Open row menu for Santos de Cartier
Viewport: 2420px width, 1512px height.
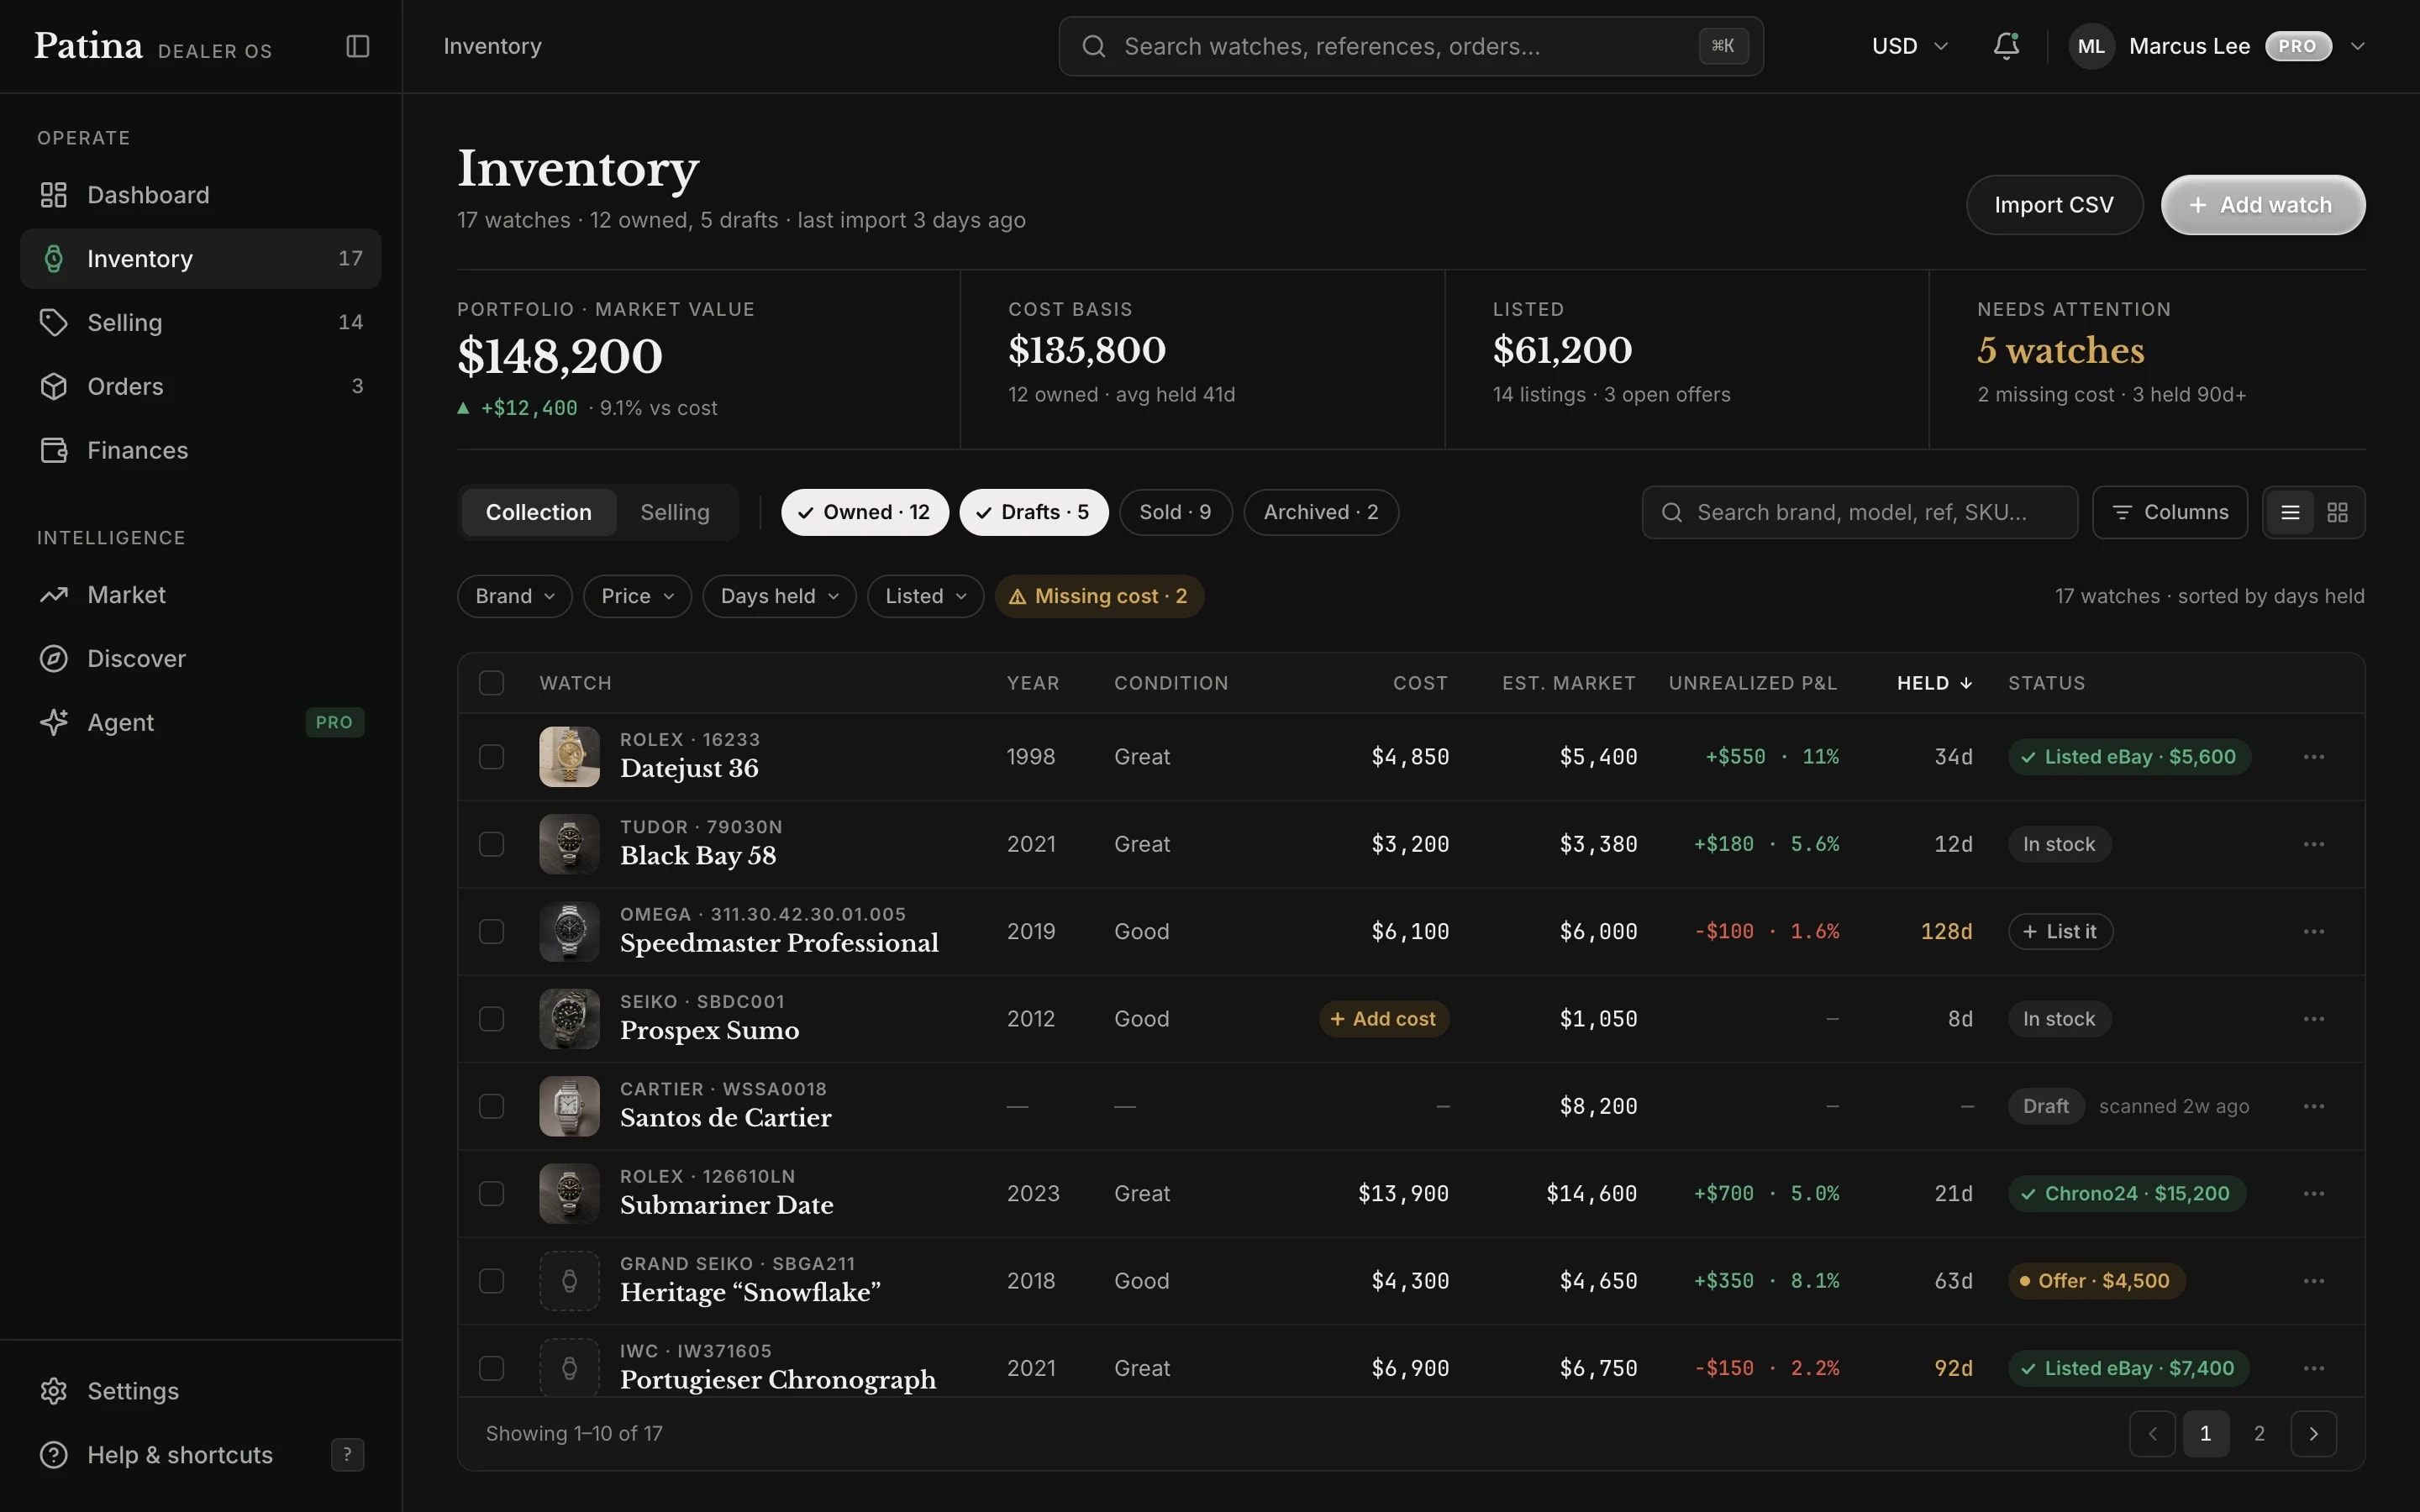click(x=2313, y=1106)
